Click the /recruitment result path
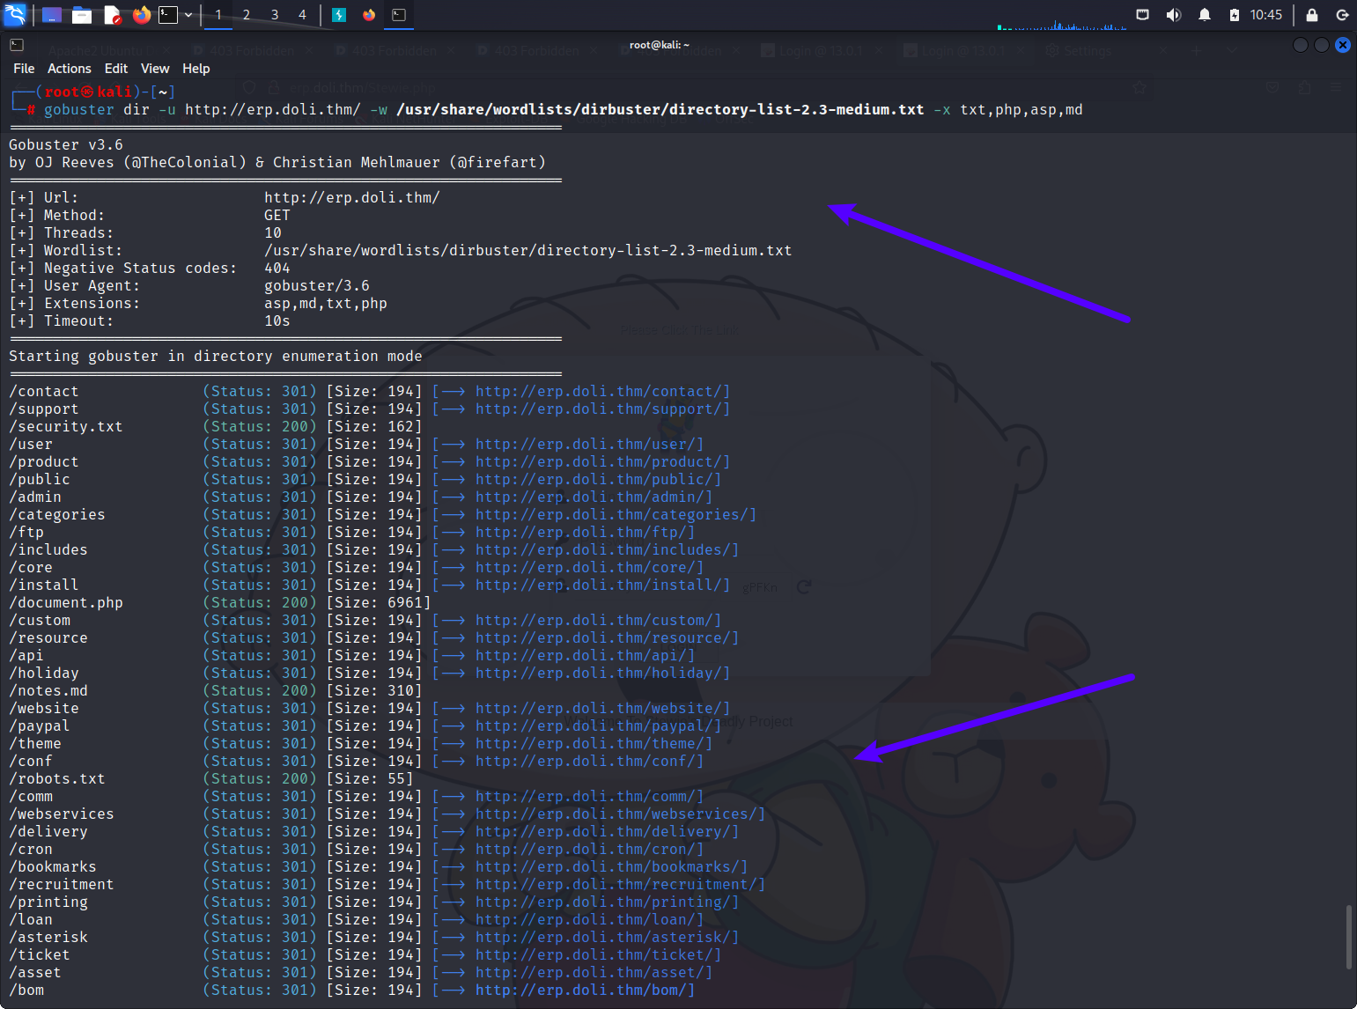1357x1009 pixels. [x=62, y=885]
